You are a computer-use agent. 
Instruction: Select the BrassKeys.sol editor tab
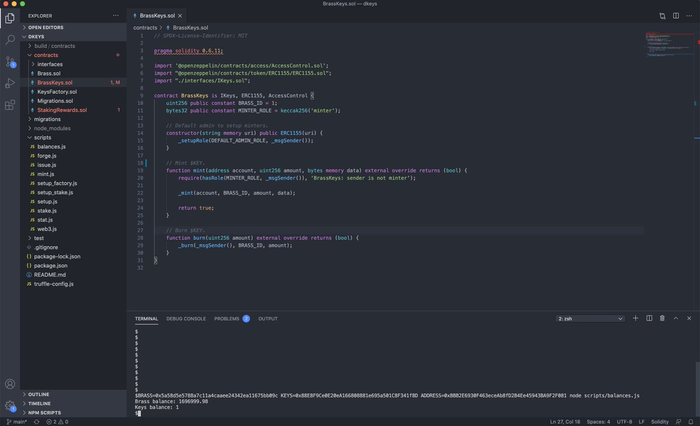[157, 16]
